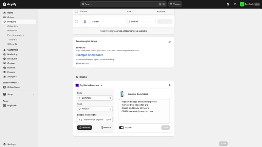
Task: Expand the BuyBlurb Generator chevron menu
Action: click(x=102, y=85)
